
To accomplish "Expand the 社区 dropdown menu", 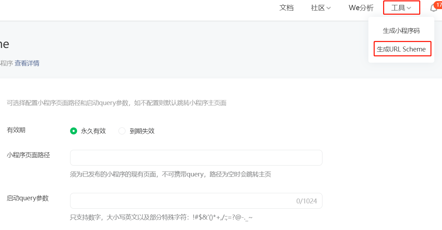I will tap(320, 8).
